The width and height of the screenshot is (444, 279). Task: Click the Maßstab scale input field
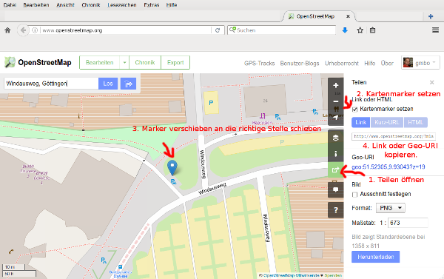[x=408, y=223]
